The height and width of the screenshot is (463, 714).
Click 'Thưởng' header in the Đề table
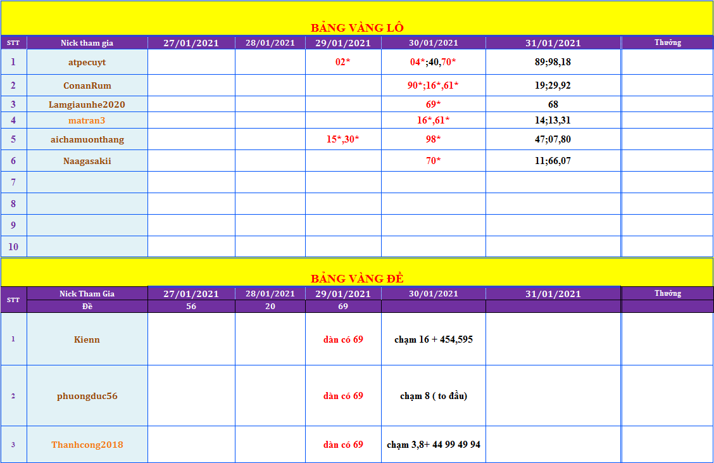pos(668,293)
